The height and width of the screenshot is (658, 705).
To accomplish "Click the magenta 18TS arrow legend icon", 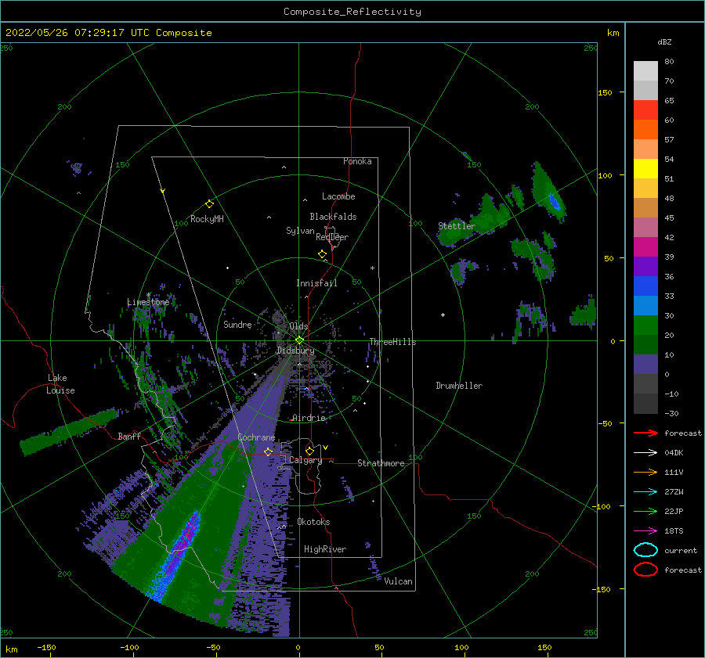I will pyautogui.click(x=645, y=531).
